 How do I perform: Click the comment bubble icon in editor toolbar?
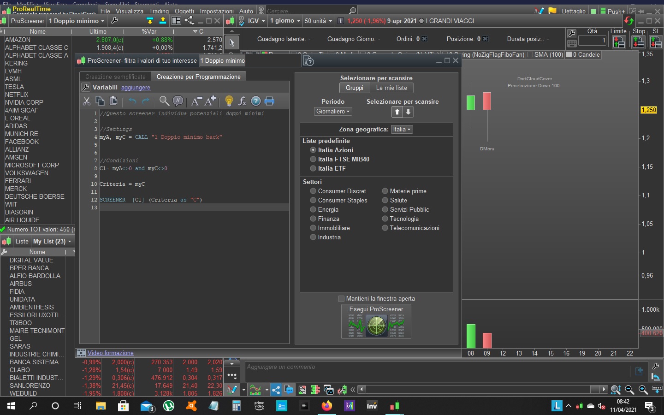178,101
